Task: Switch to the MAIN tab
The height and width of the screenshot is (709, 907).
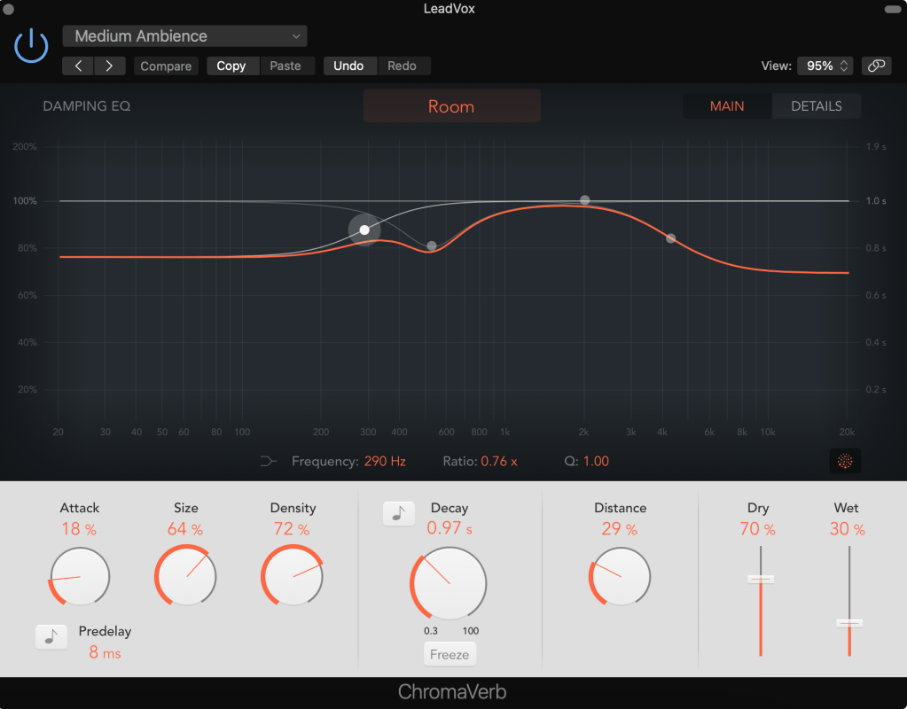Action: (x=727, y=106)
